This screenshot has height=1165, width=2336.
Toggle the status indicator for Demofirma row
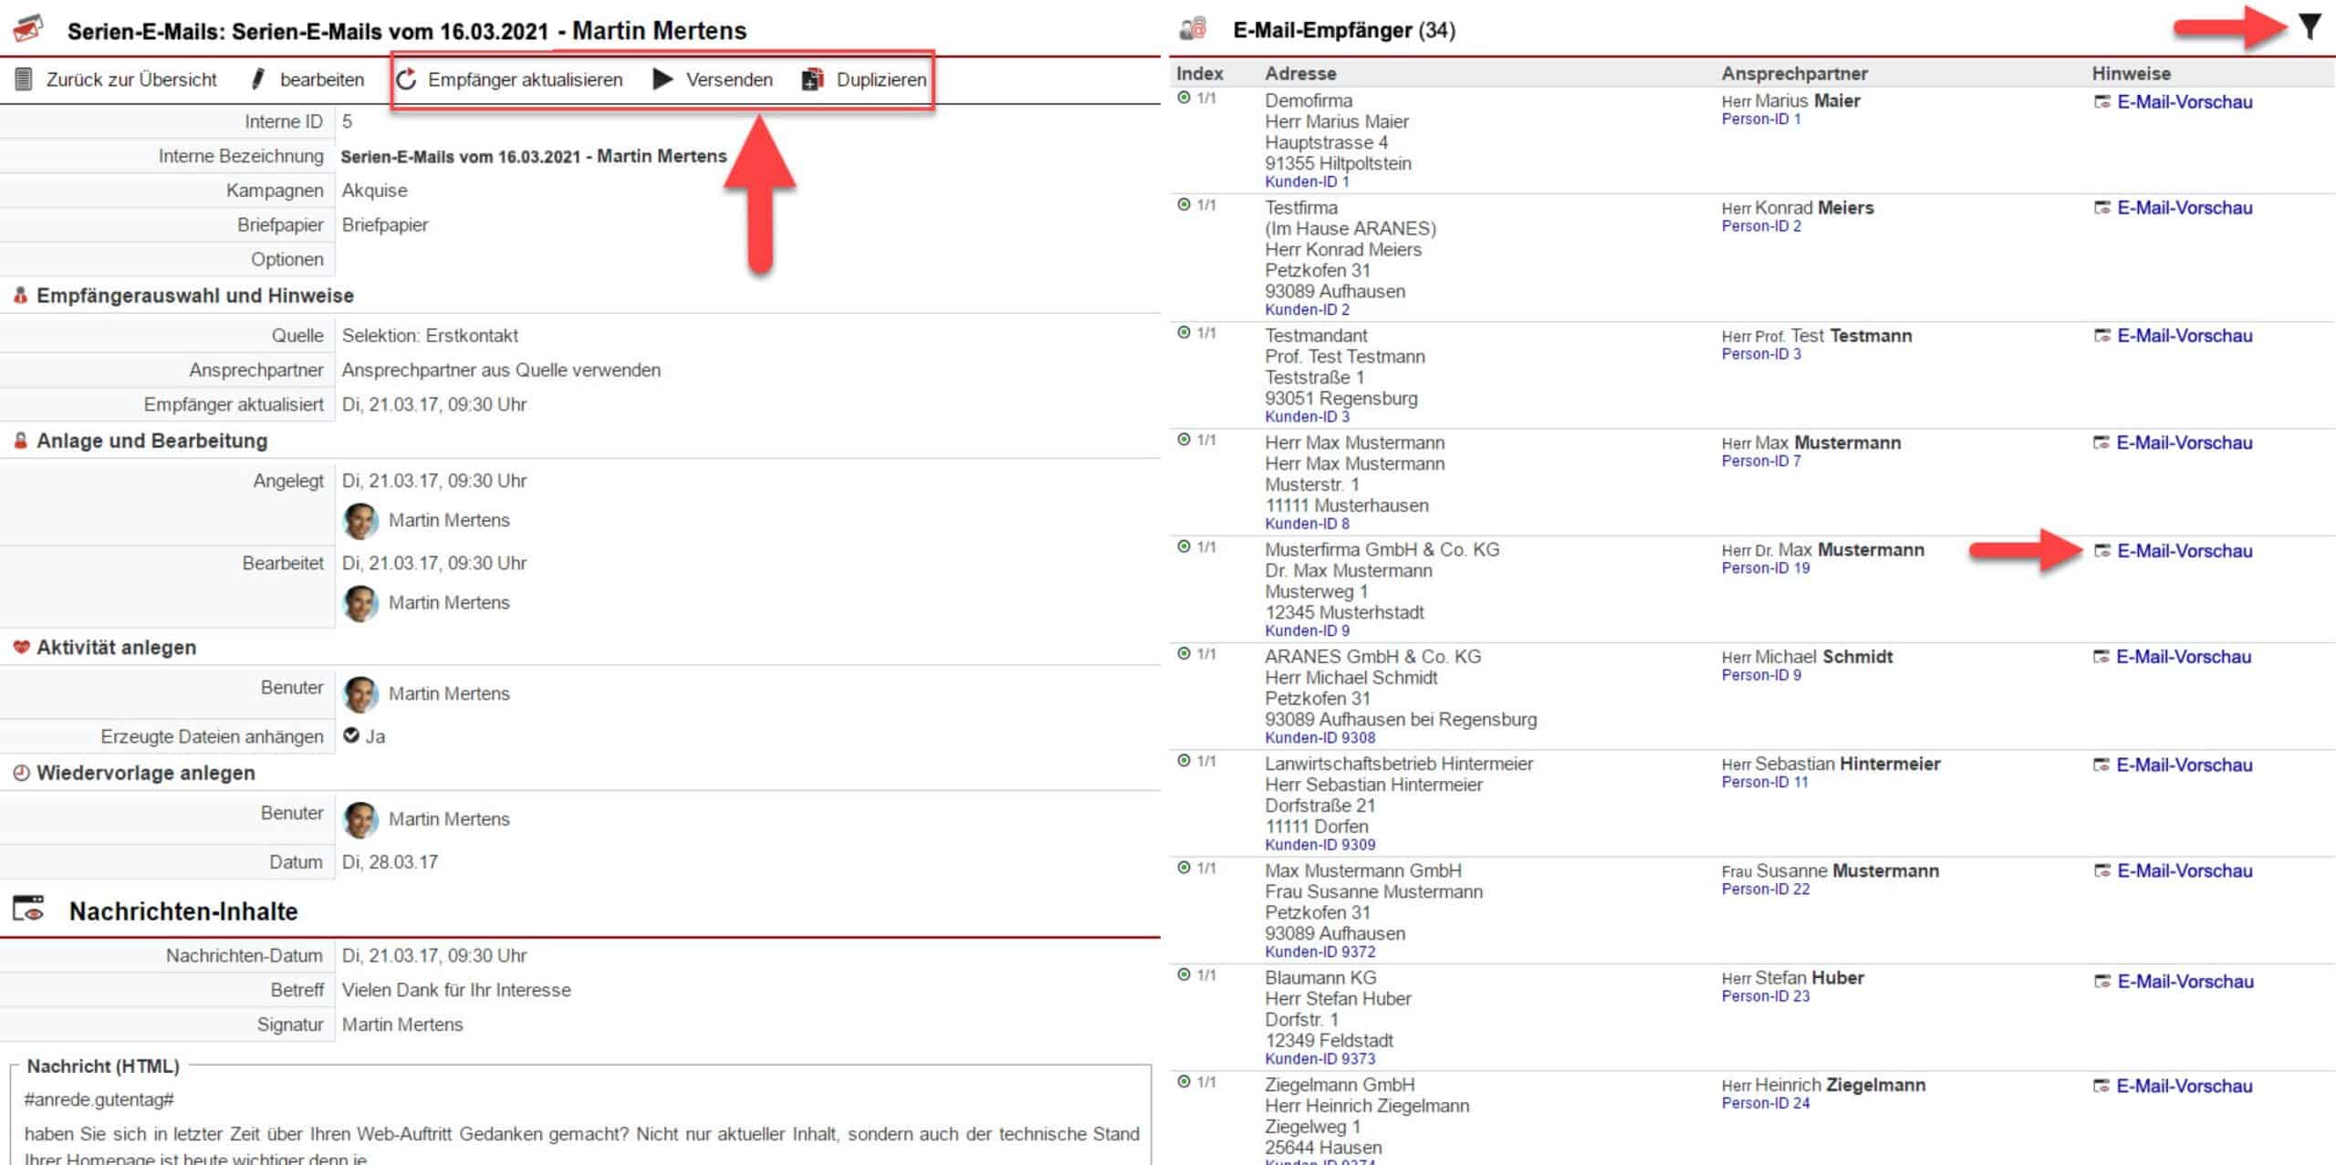point(1184,98)
